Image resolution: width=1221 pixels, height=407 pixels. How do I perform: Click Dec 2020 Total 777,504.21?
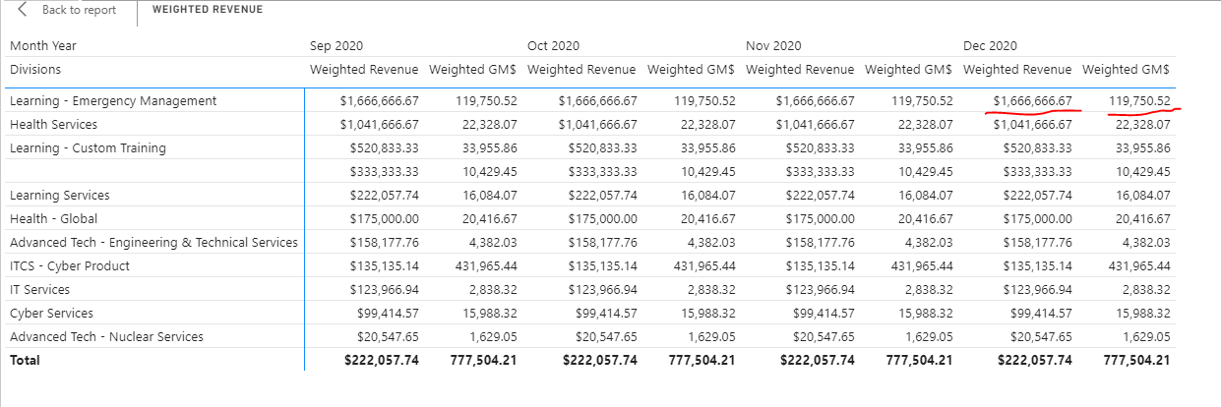pyautogui.click(x=1137, y=361)
